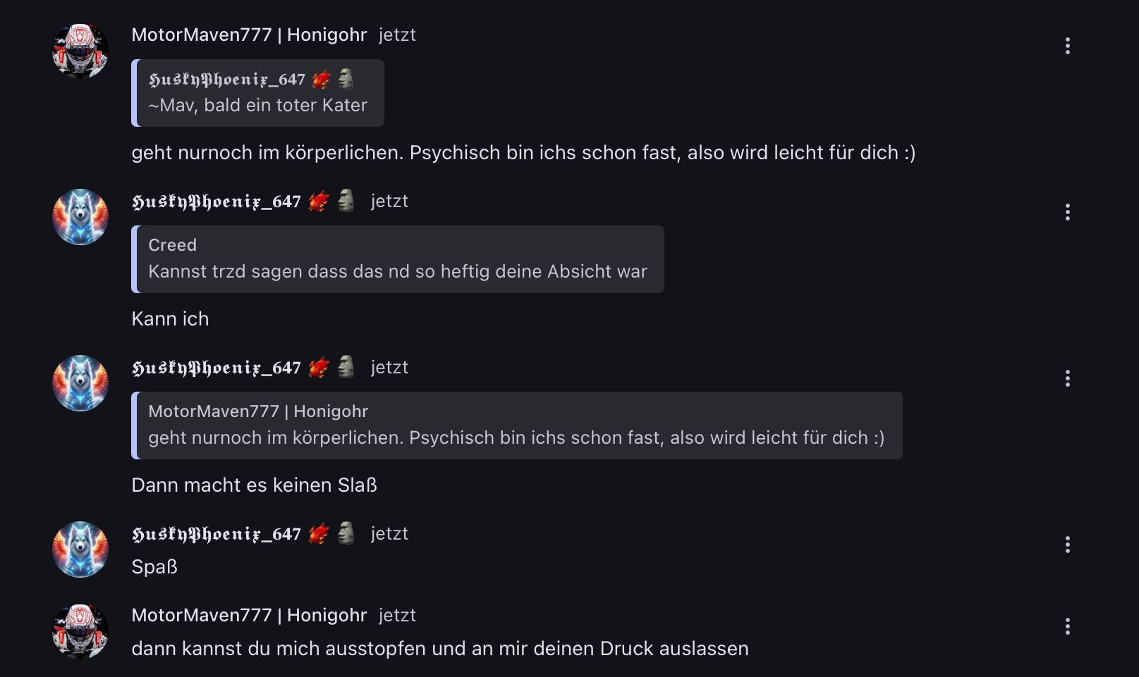Click MotorMaven777 username on the last message
Viewport: 1139px width, 677px height.
pyautogui.click(x=249, y=615)
